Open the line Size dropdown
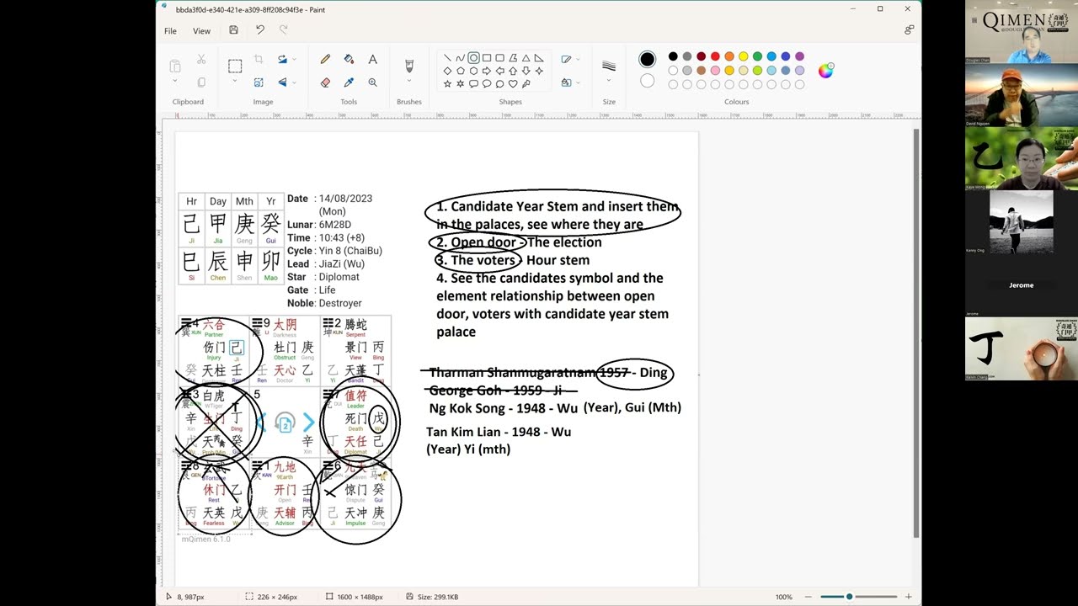Image resolution: width=1078 pixels, height=606 pixels. click(x=609, y=82)
